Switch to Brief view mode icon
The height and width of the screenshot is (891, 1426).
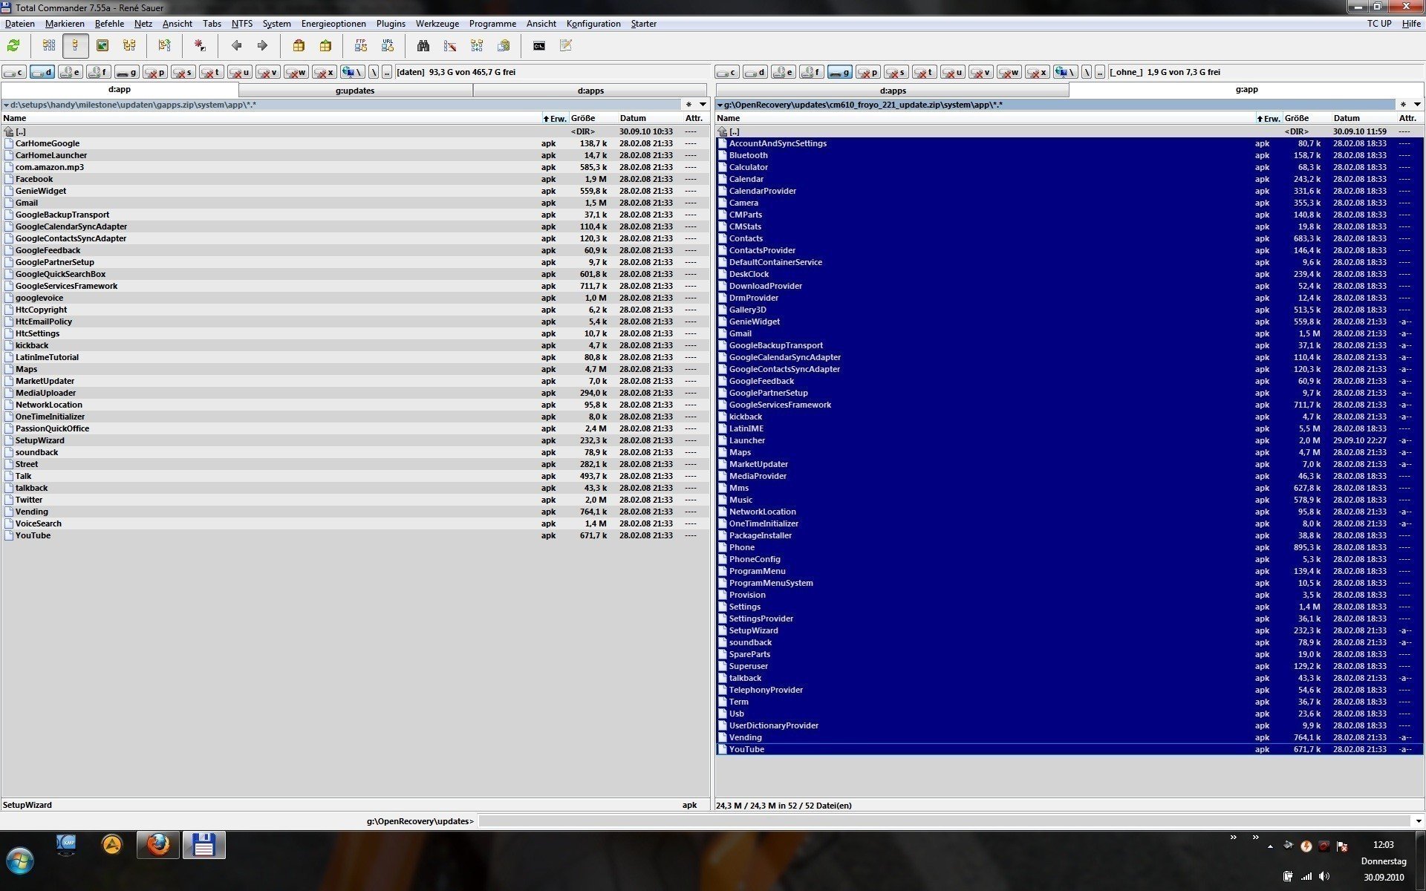(x=49, y=46)
